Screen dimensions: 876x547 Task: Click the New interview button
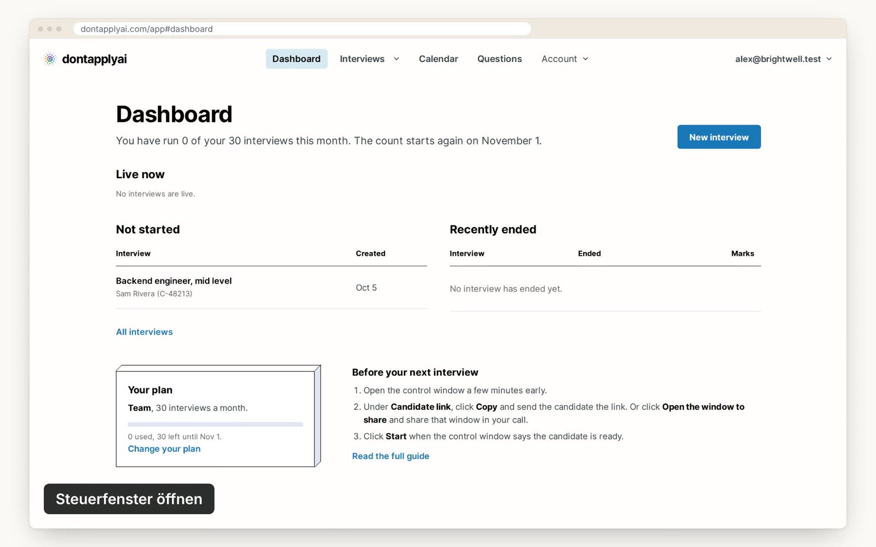(x=719, y=137)
